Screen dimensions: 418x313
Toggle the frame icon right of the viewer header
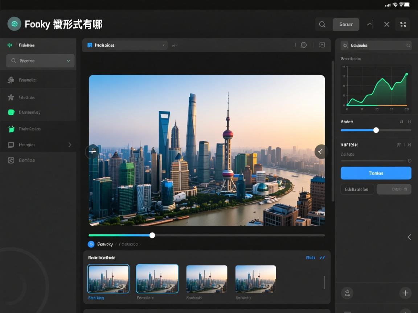coord(321,45)
